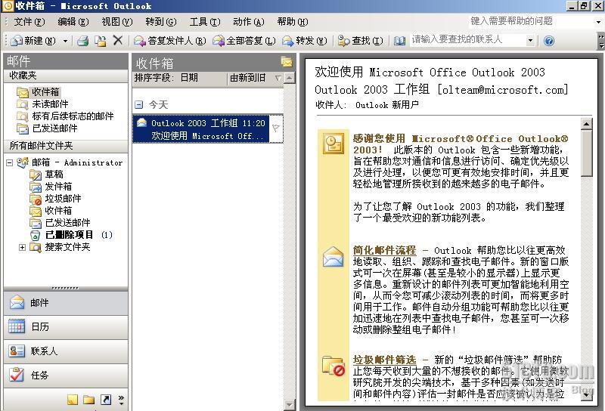Open the 发件箱 outbox folder

pyautogui.click(x=51, y=187)
